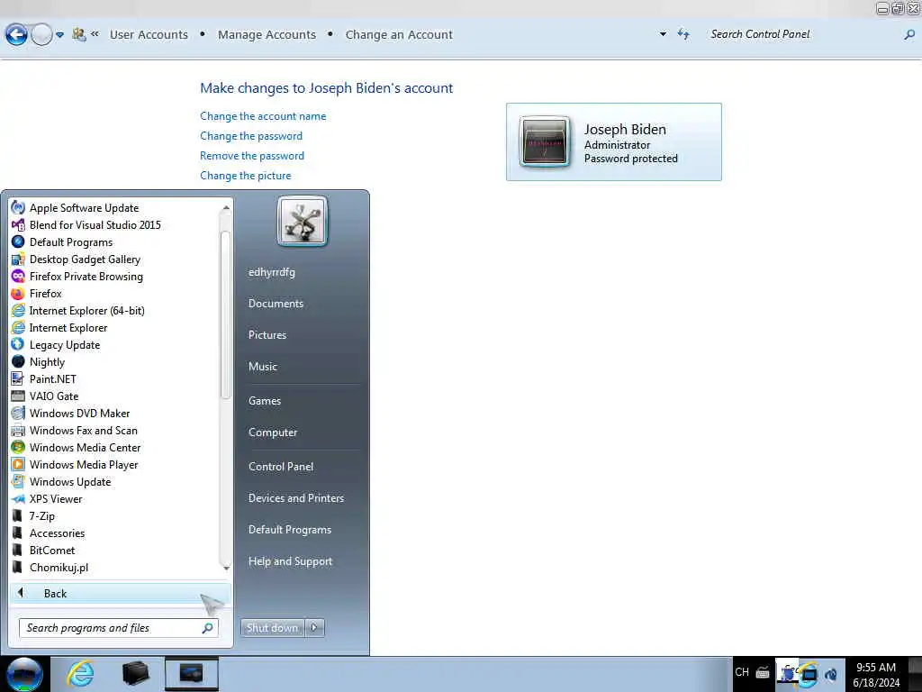Open Internet Explorer (64-bit) icon
Screen dimensions: 922x692
[18, 310]
